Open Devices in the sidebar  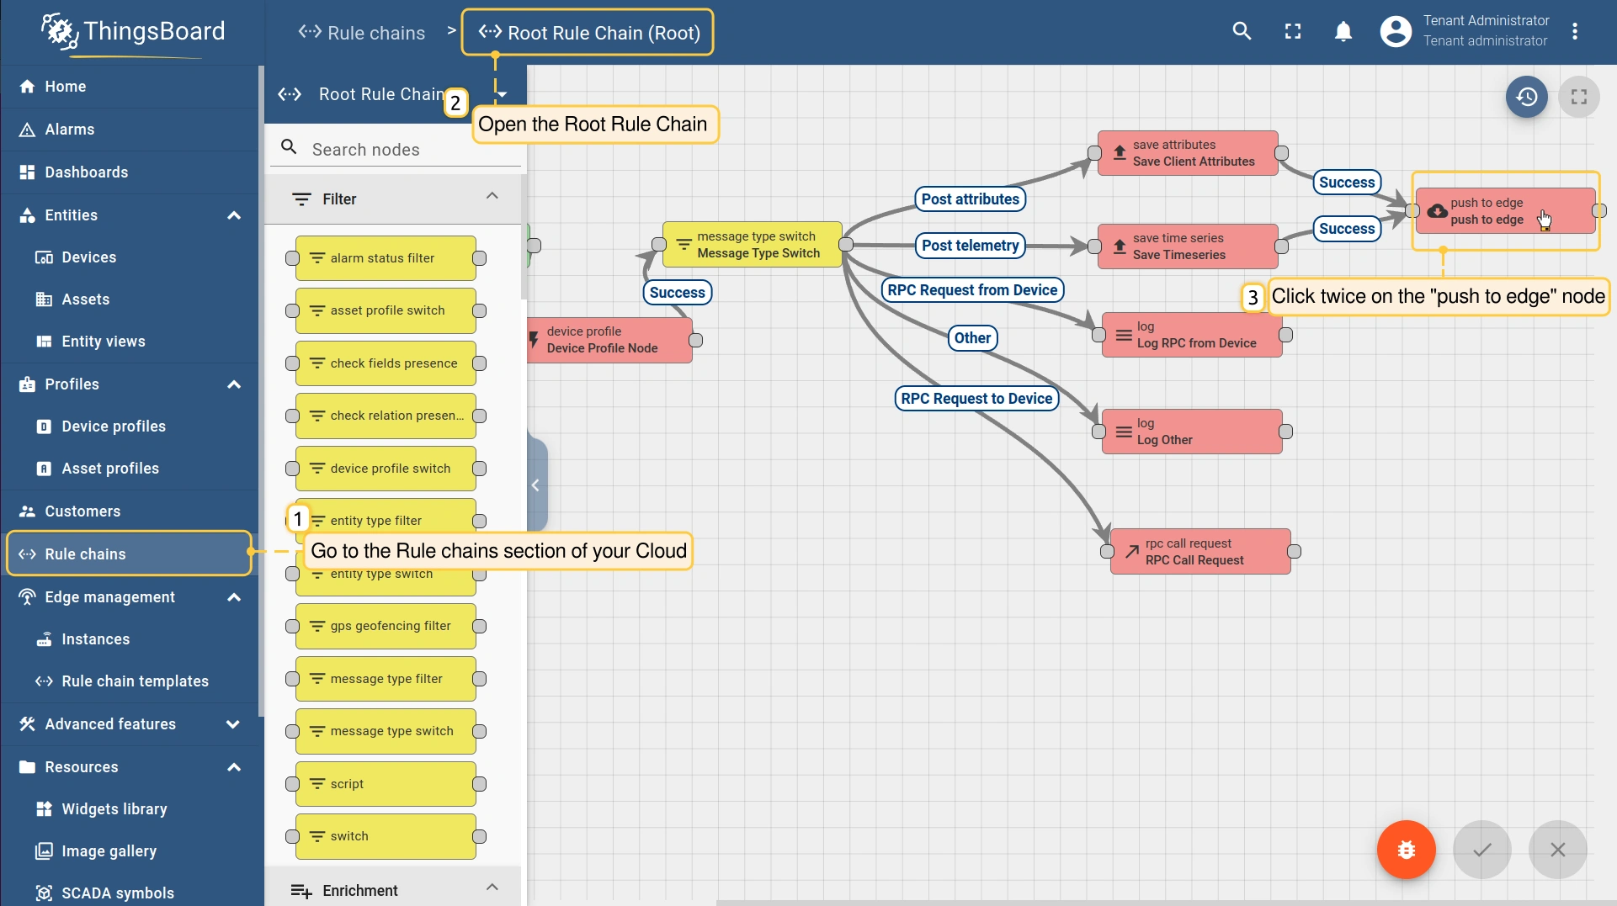[x=88, y=257]
